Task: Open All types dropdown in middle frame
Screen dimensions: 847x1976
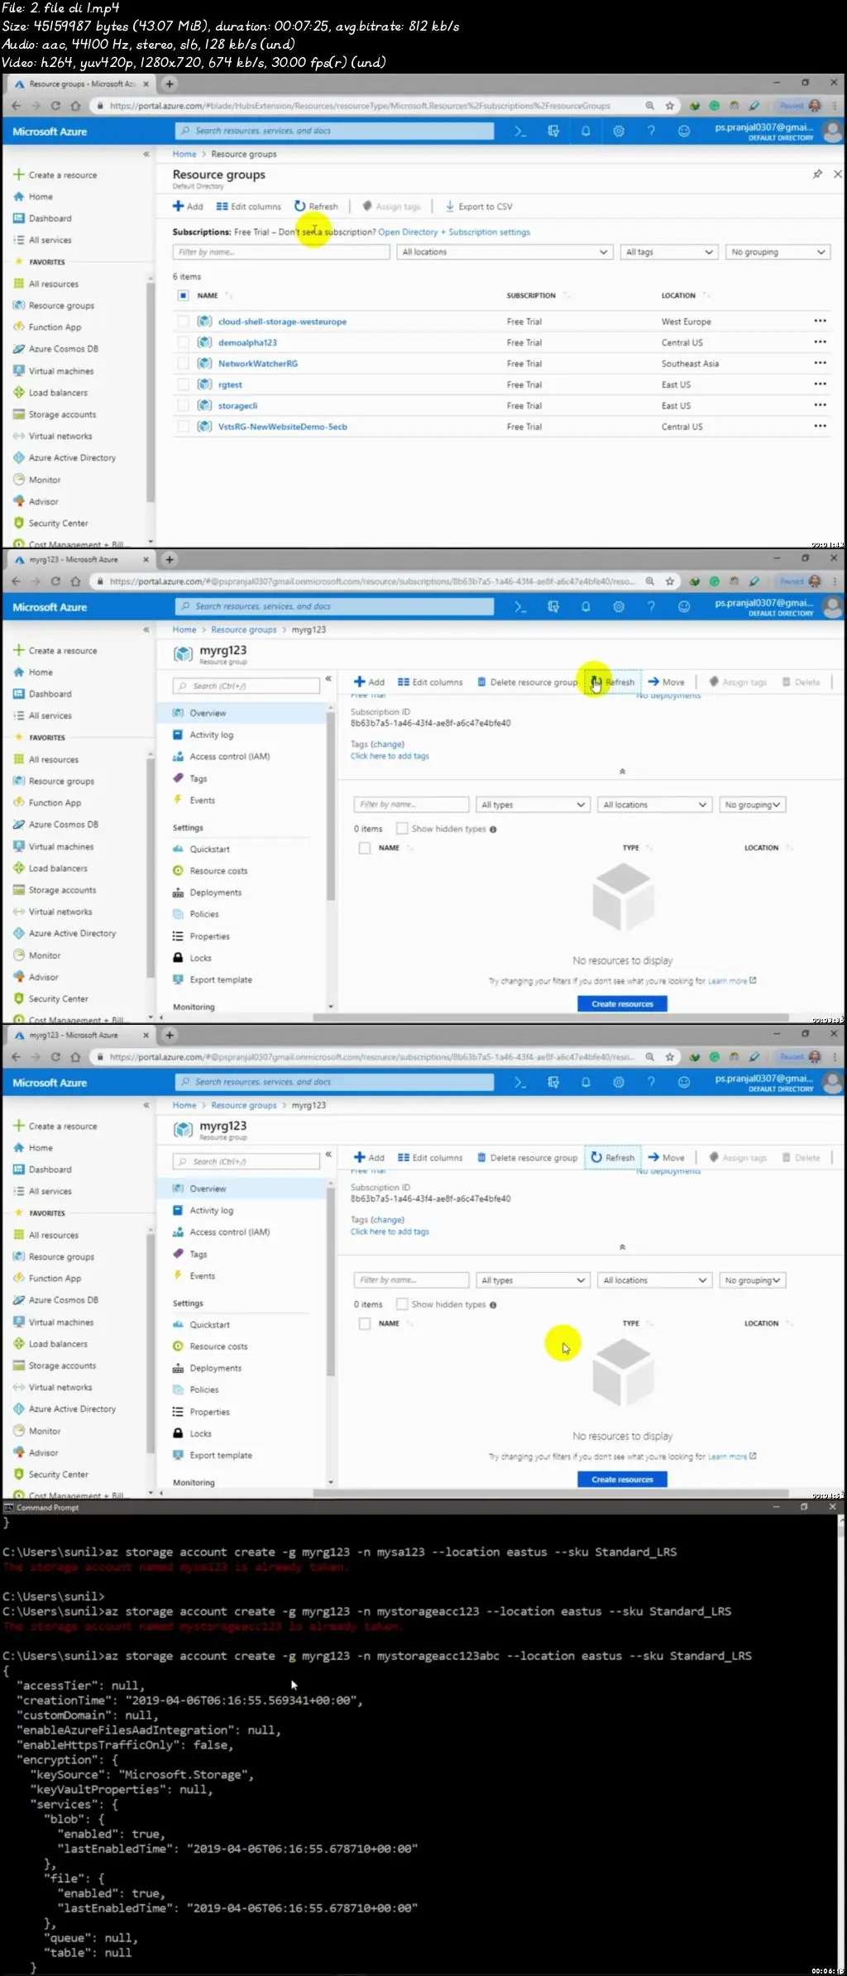Action: [533, 805]
